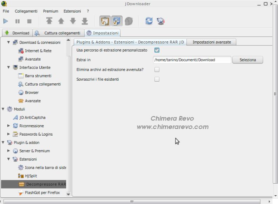Click Cattura collegamenti icon in settings tree
Screen dimensions: 278x204
pyautogui.click(x=21, y=84)
